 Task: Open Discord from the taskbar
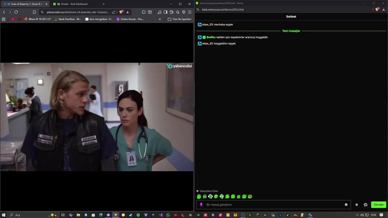click(x=108, y=215)
